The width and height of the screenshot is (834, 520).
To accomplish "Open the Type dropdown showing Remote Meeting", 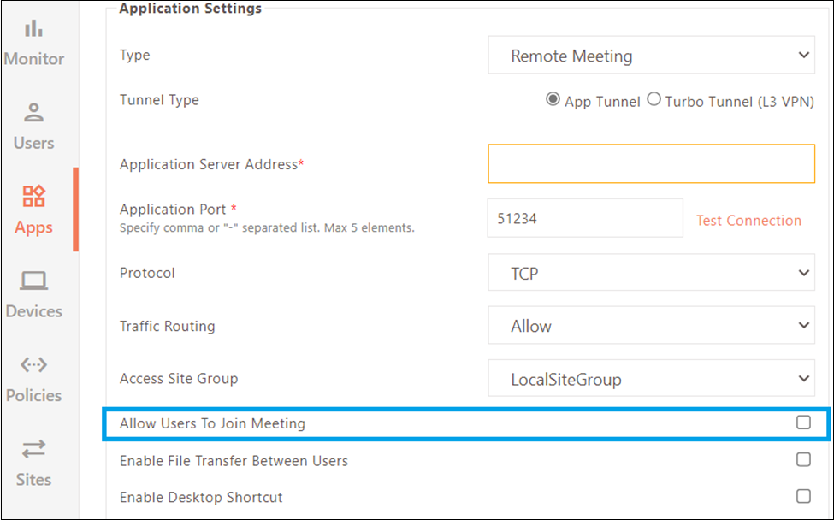I will click(651, 55).
